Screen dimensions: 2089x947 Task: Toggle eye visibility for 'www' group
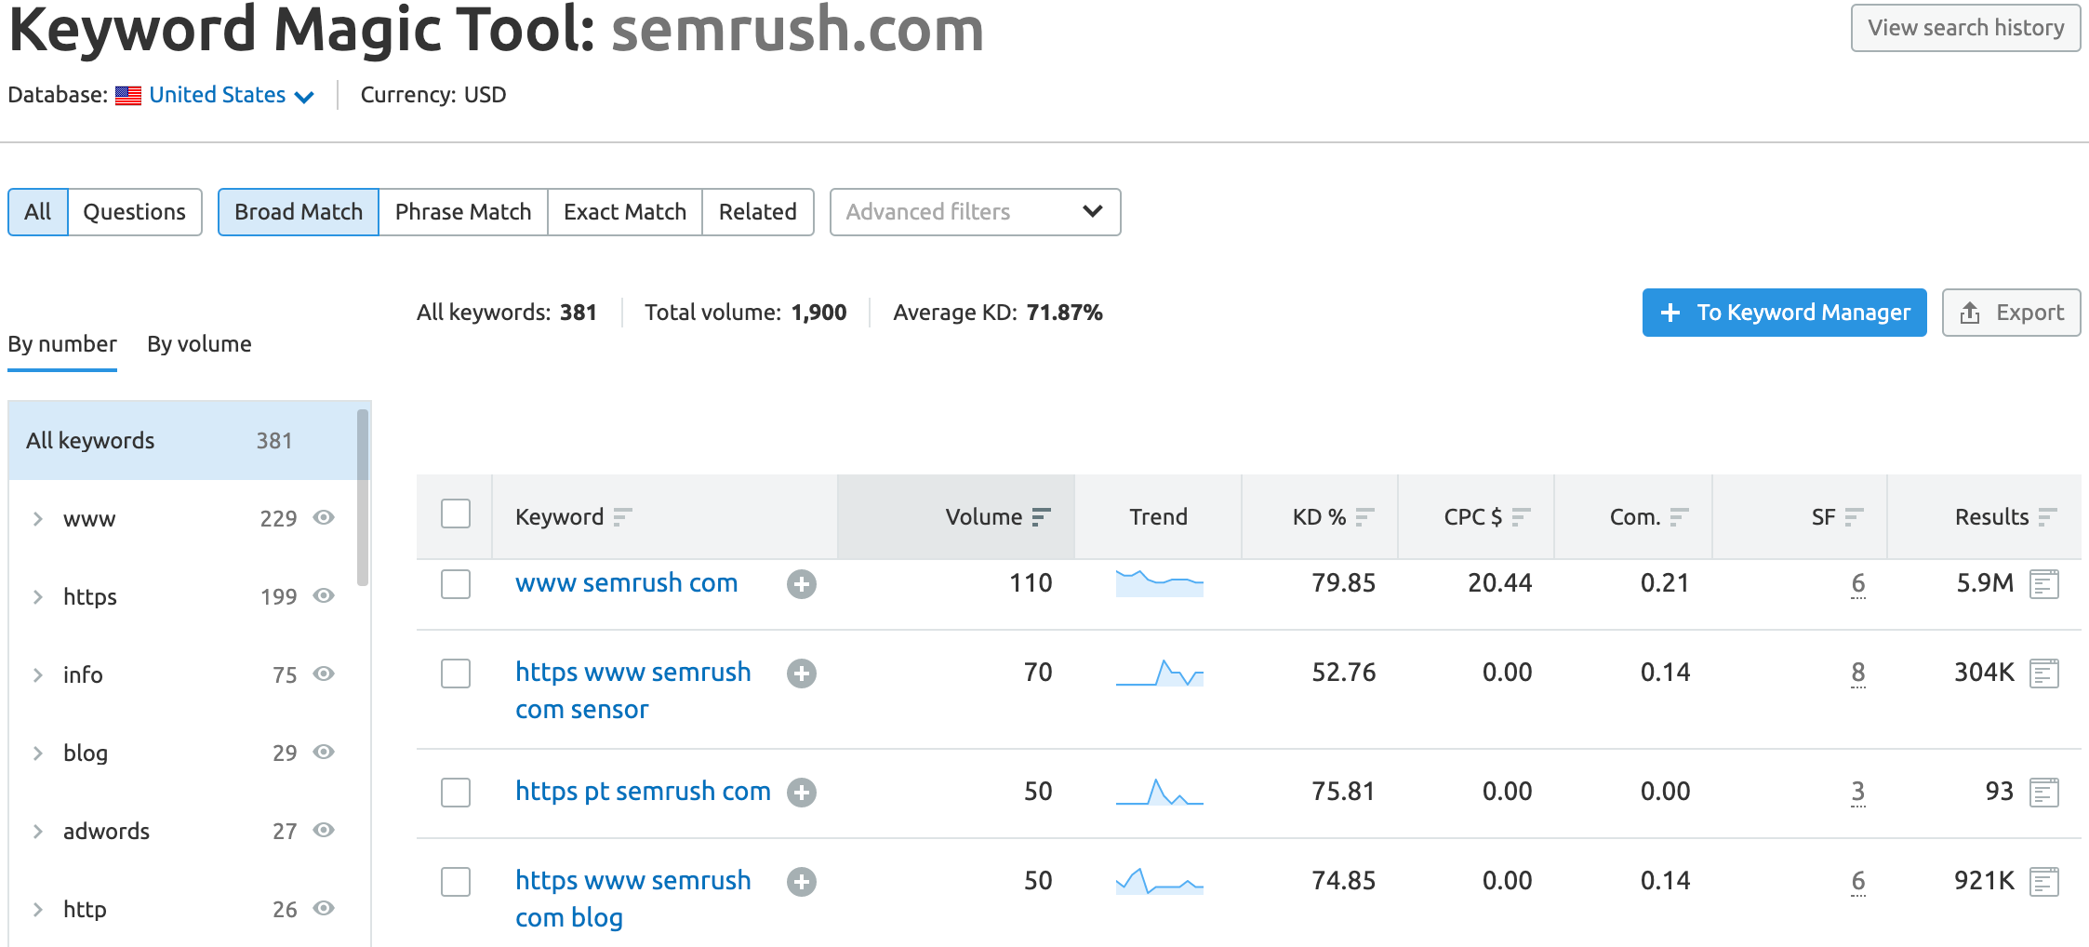point(324,517)
